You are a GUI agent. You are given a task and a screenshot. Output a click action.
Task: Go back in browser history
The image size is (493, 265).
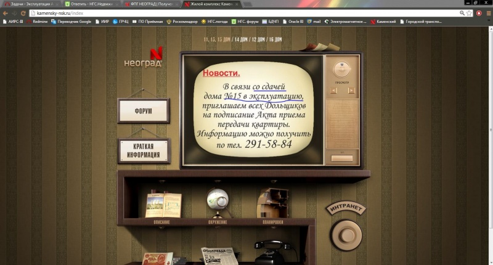tap(6, 13)
